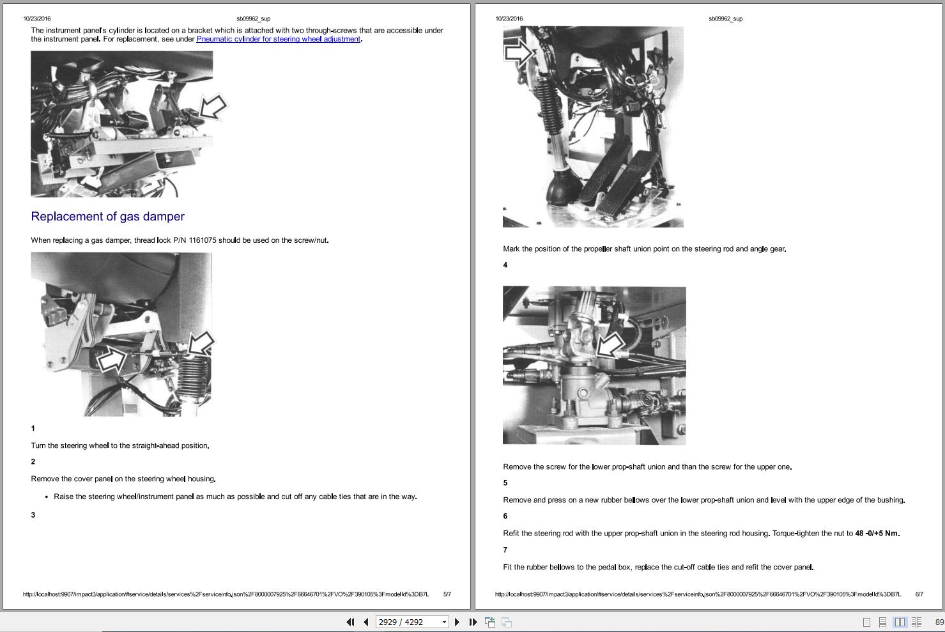Viewport: 945px width, 632px height.
Task: Click the next view navigation icon
Action: pos(507,622)
